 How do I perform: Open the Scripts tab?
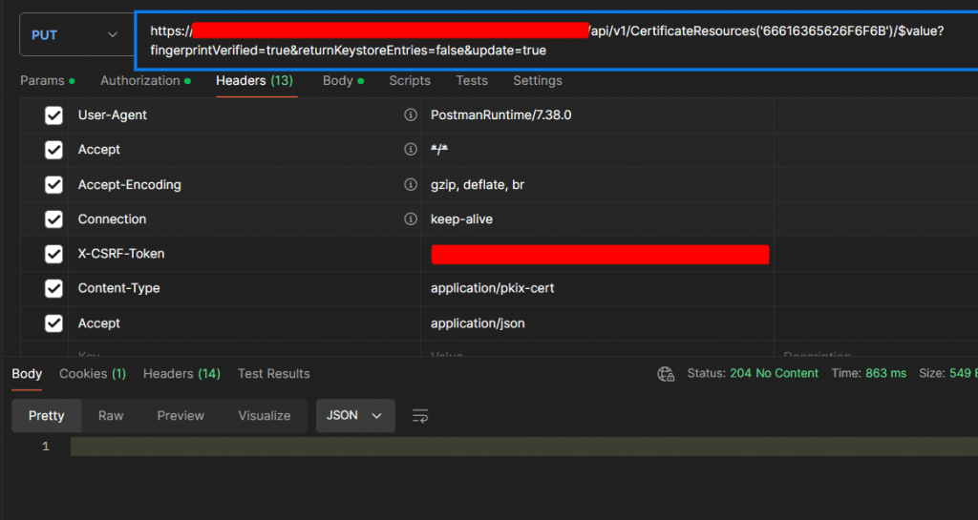pos(410,81)
